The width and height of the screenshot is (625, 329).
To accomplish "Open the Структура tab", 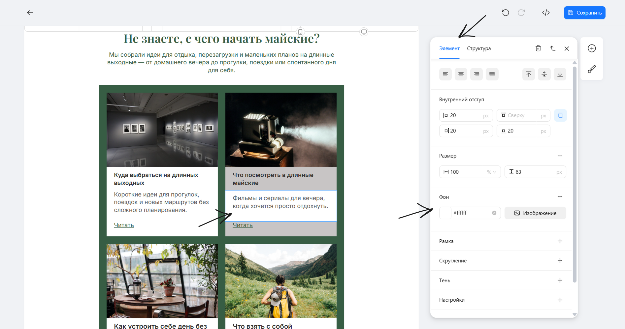I will click(x=479, y=48).
